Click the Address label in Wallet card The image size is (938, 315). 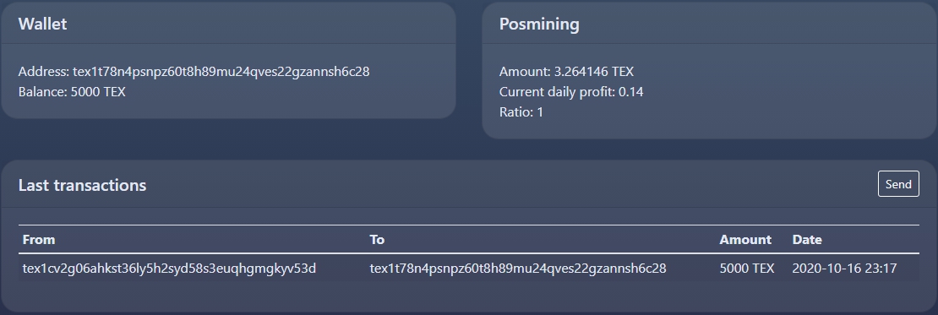[44, 72]
